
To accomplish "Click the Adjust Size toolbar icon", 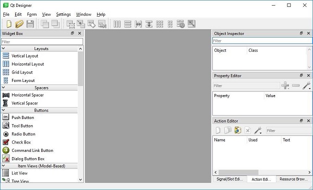I will pyautogui.click(x=191, y=24).
